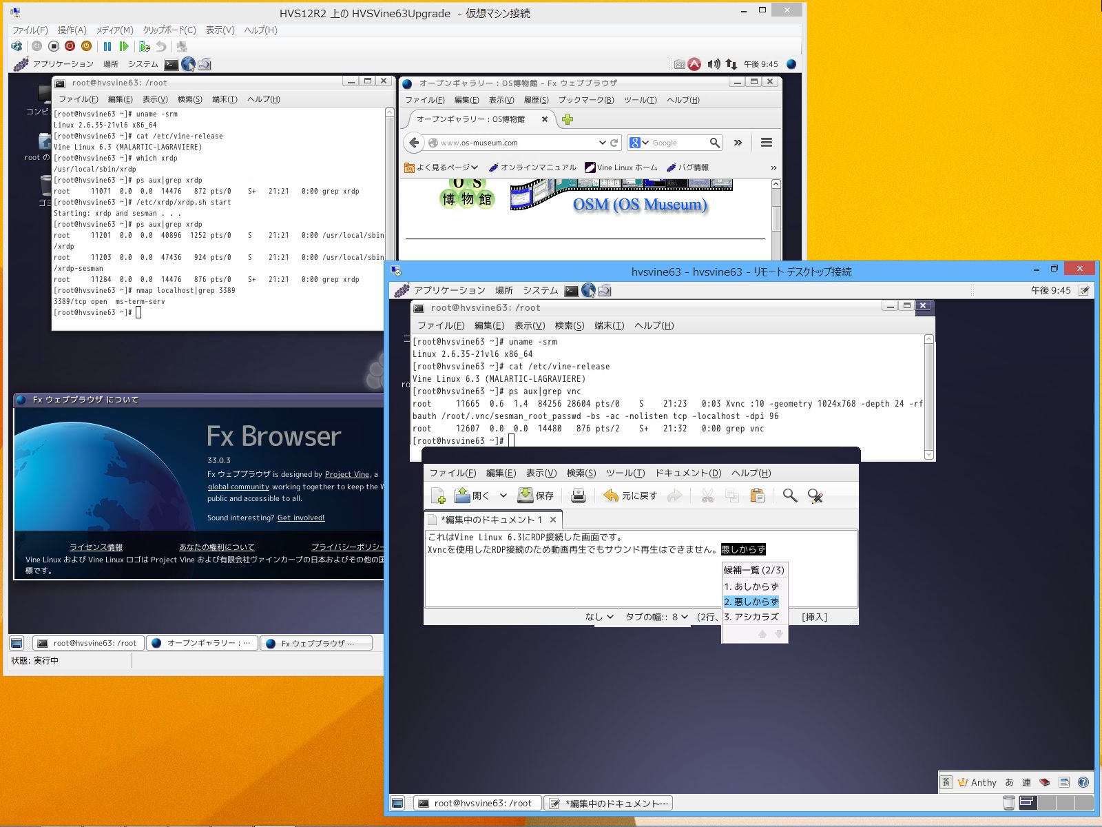Image resolution: width=1102 pixels, height=827 pixels.
Task: Go back in Fx browser
Action: (x=414, y=143)
